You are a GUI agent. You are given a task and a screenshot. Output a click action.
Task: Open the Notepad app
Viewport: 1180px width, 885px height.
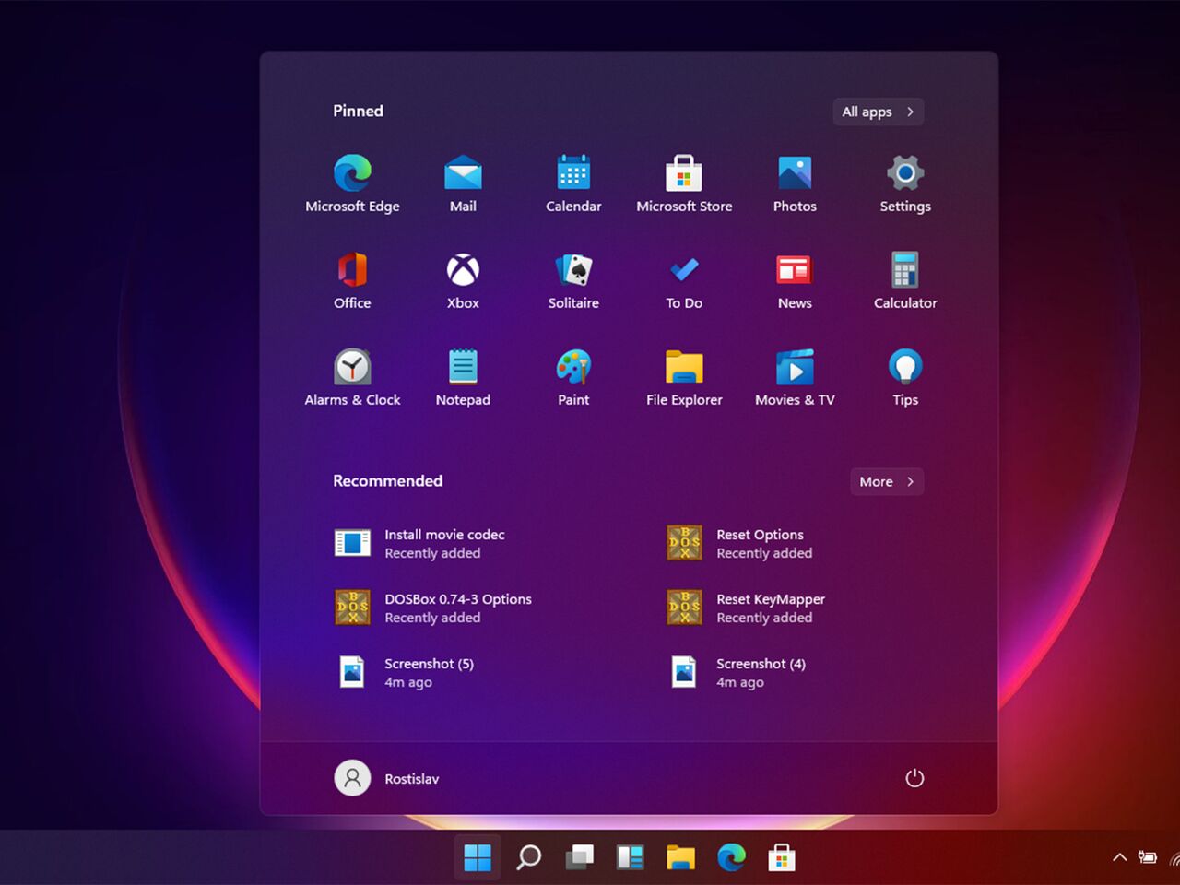coord(463,378)
